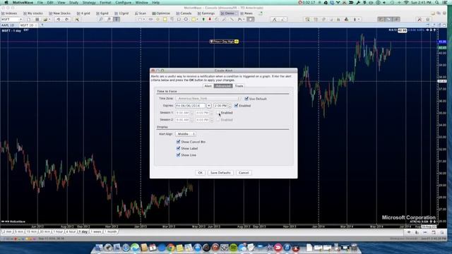Viewport: 452px width, 254px height.
Task: Cancel the Create Alert dialog
Action: (x=244, y=173)
